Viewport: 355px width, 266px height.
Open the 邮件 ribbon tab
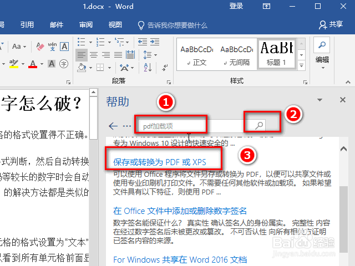point(57,24)
